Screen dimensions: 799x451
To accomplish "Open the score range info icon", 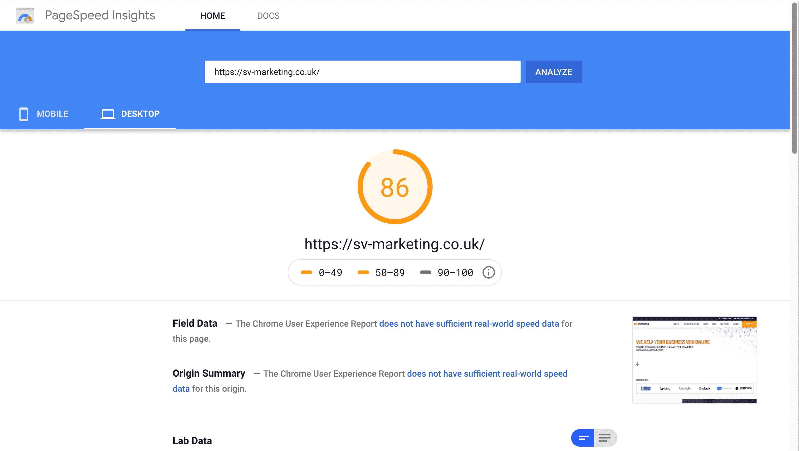I will point(488,272).
